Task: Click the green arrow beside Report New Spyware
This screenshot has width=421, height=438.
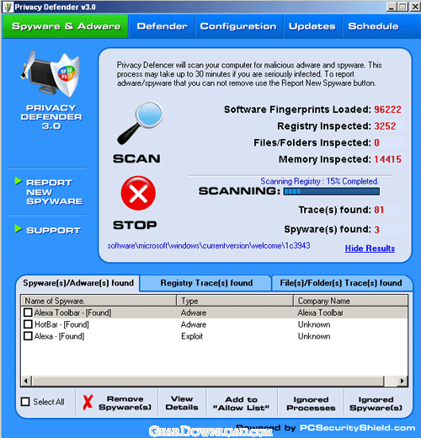Action: coord(19,181)
